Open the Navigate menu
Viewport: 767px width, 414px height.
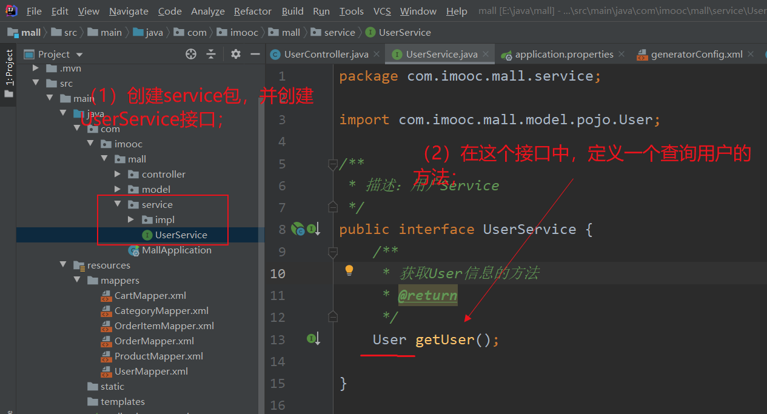[x=129, y=11]
